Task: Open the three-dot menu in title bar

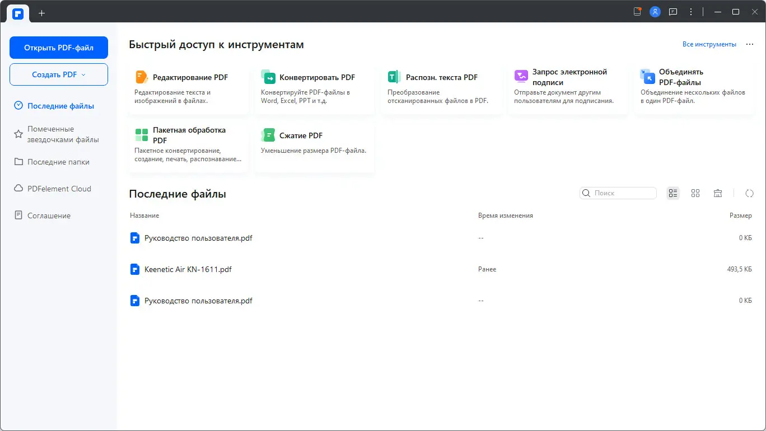Action: click(690, 11)
